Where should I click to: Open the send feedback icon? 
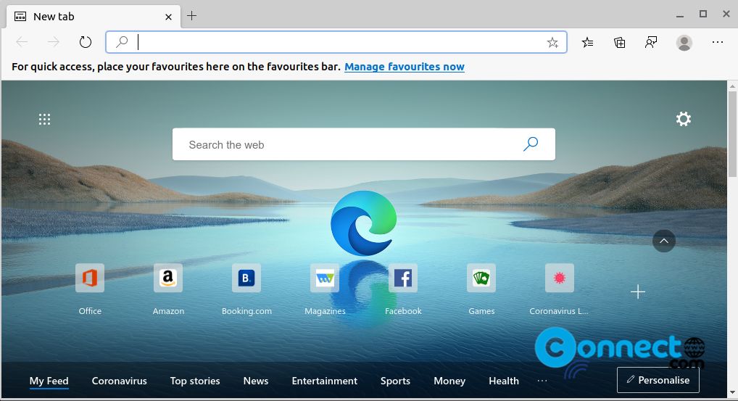(x=651, y=42)
